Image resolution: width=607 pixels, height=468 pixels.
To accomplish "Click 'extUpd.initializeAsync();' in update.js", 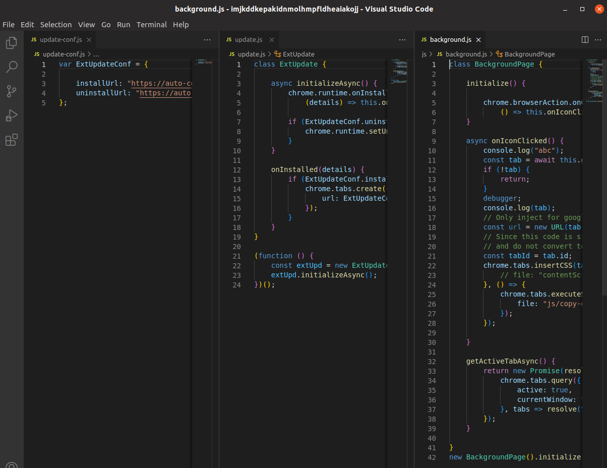I will (x=324, y=275).
